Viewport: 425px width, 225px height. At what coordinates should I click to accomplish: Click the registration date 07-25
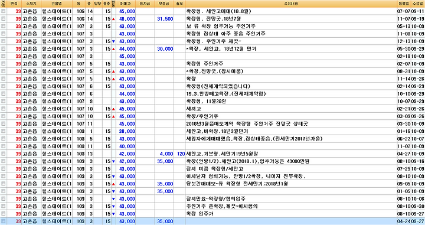pos(404,169)
